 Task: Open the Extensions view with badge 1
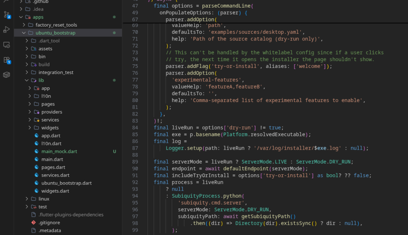coord(7,60)
